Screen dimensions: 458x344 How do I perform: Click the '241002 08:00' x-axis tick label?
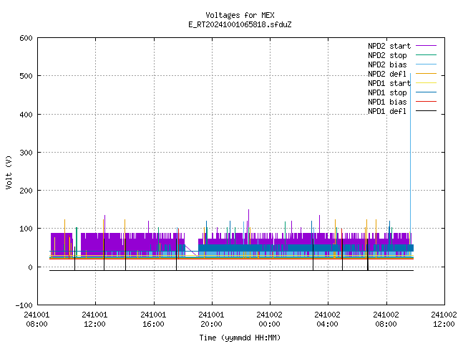tap(386, 320)
